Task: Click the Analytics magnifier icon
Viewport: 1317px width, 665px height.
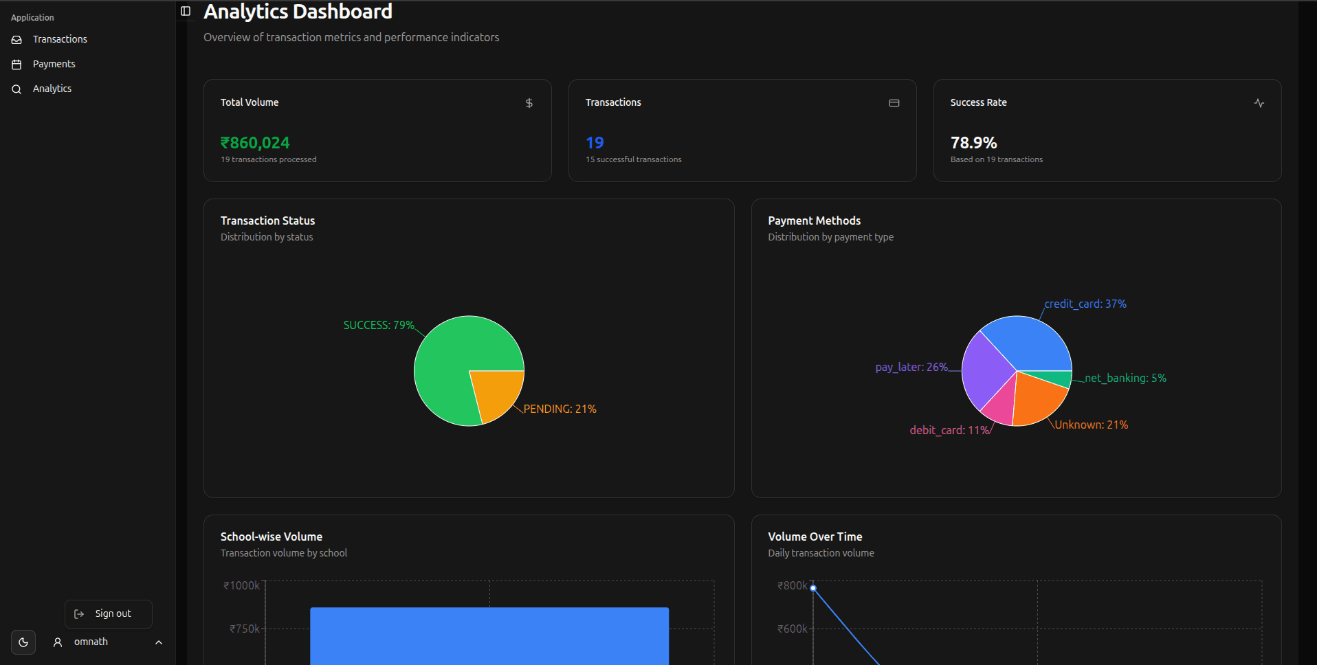Action: (x=17, y=89)
